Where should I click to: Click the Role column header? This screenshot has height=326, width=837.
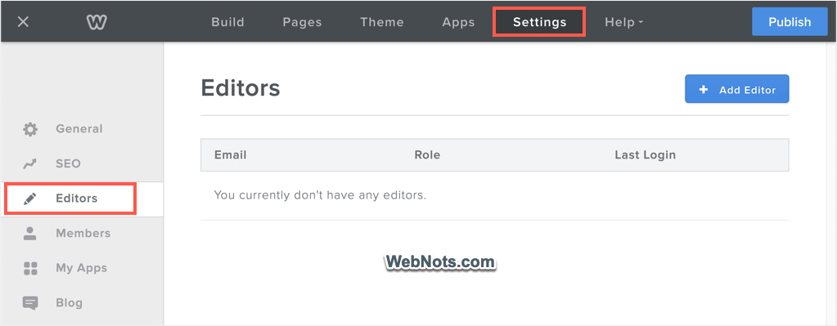pos(427,155)
